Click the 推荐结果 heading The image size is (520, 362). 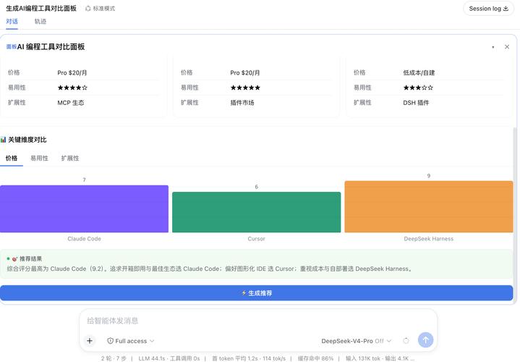(x=30, y=258)
